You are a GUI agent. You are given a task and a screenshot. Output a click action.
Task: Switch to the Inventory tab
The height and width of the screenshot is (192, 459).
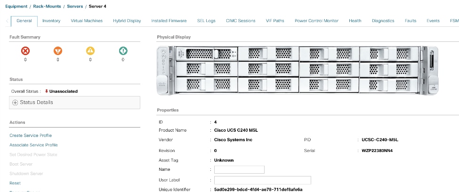click(51, 21)
